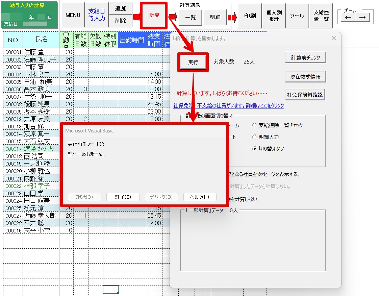Screen dimensions: 379x296
Task: Select the name cell 佐藤 理恵子
Action: [41, 59]
